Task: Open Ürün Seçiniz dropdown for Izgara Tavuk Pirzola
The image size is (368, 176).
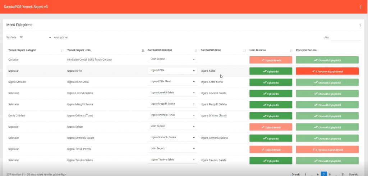Action: [x=172, y=148]
